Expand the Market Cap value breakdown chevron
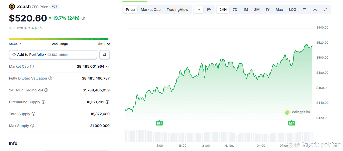Viewport: 343px width, 151px height. pos(107,66)
